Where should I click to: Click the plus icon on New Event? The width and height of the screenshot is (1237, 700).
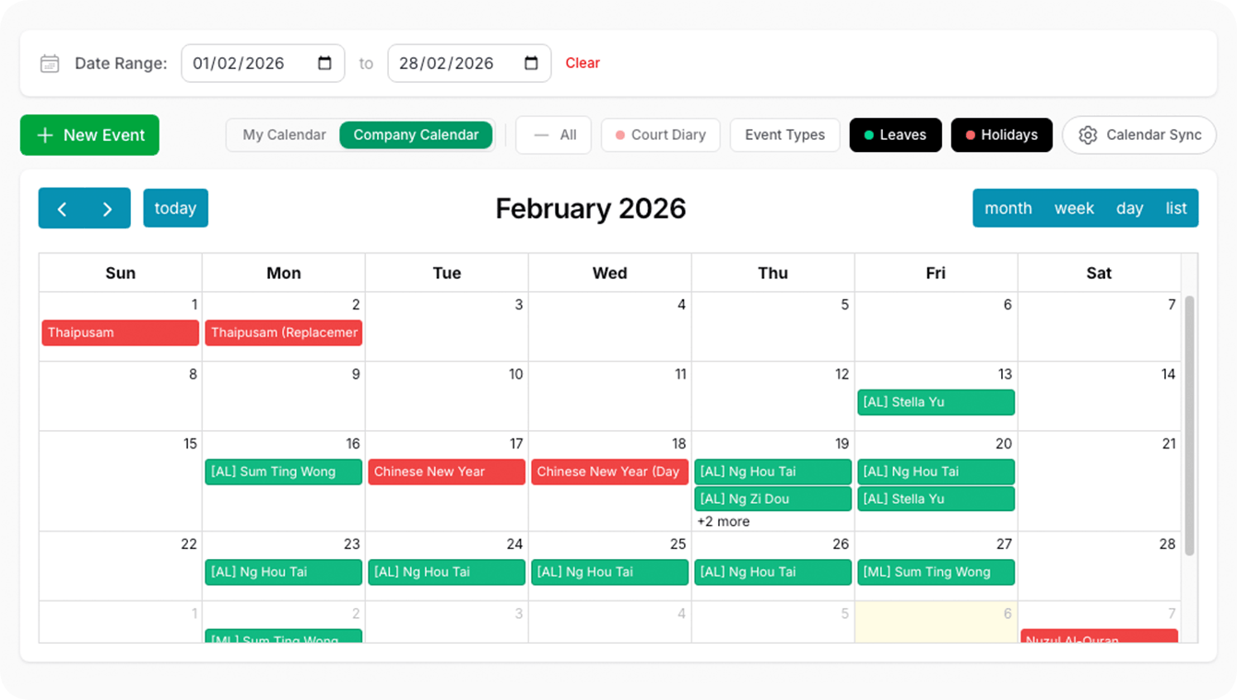pos(44,135)
